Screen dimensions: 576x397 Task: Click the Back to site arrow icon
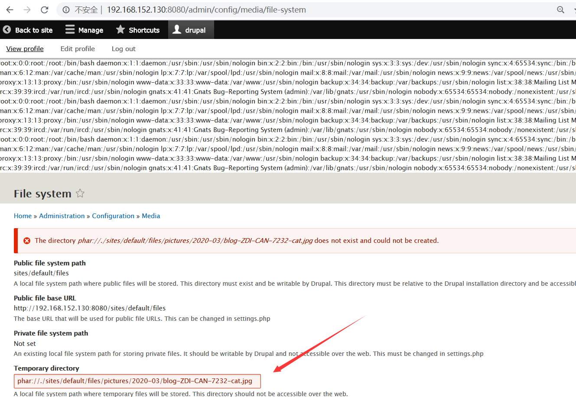[7, 29]
